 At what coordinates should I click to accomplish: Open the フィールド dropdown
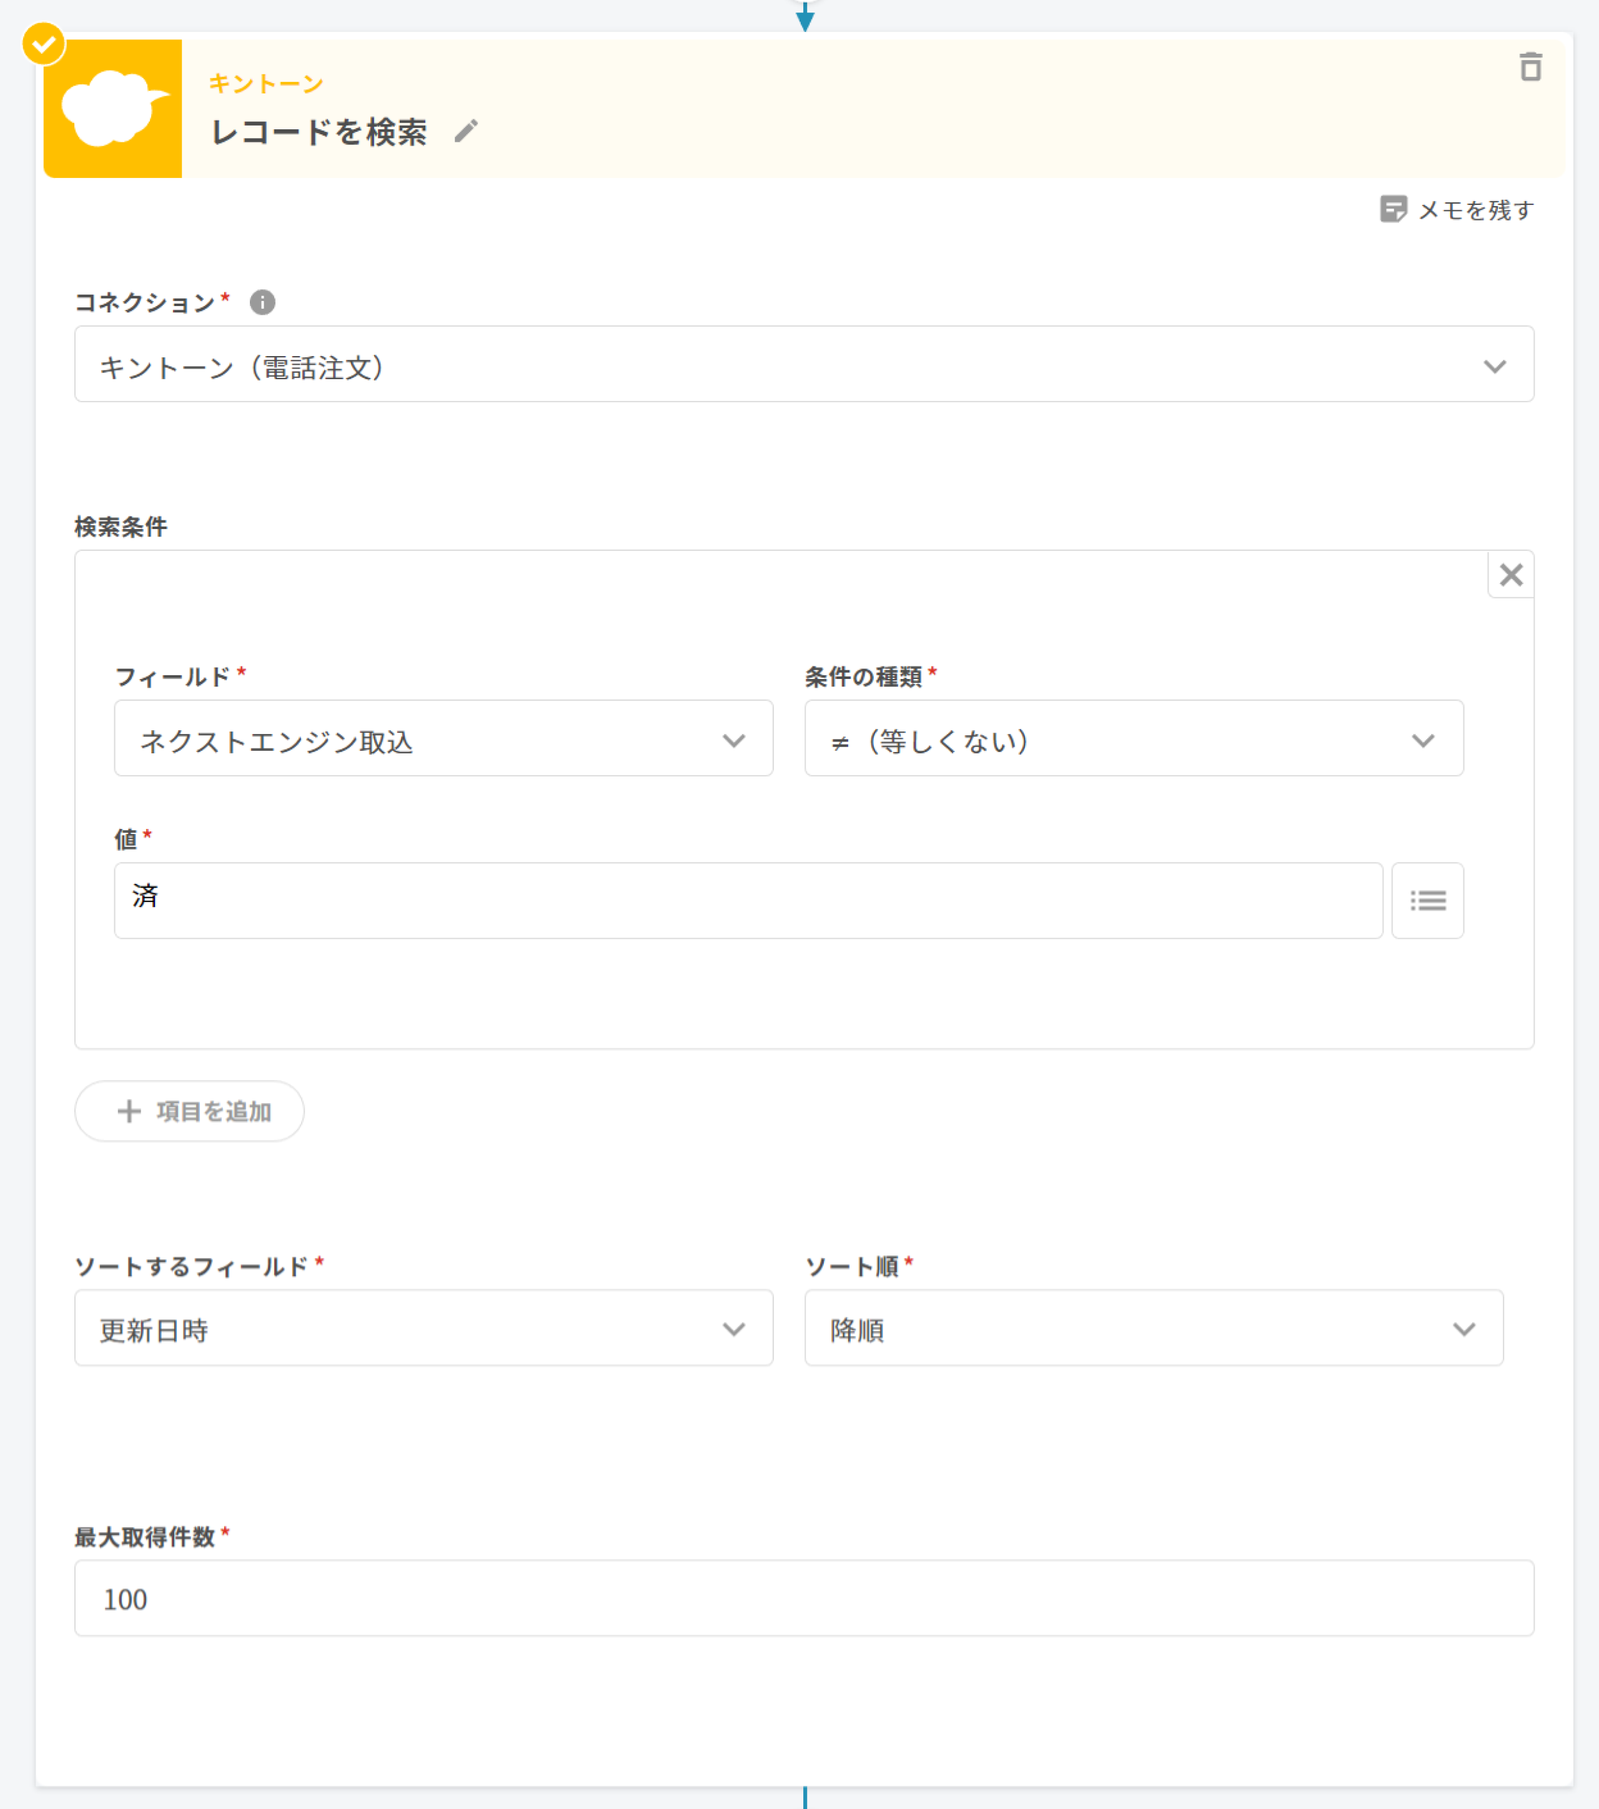pos(443,738)
